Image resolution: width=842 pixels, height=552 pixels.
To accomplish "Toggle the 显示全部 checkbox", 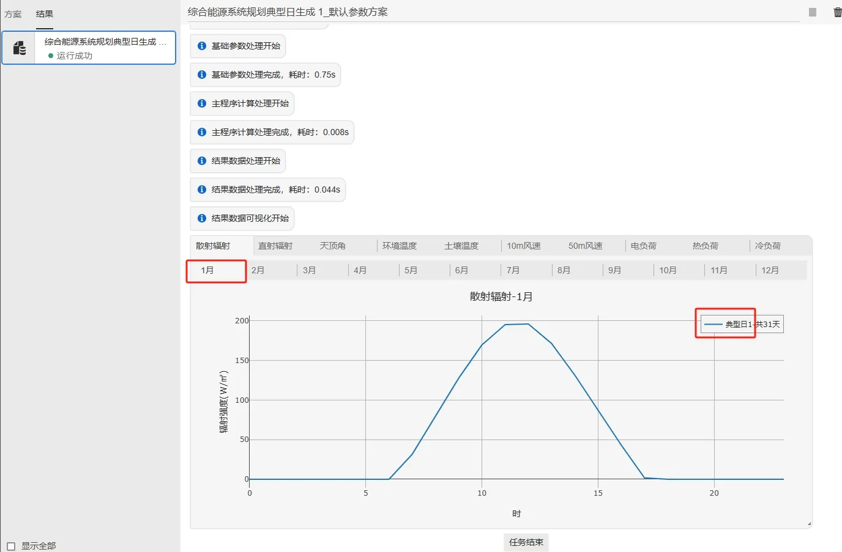I will (x=11, y=546).
